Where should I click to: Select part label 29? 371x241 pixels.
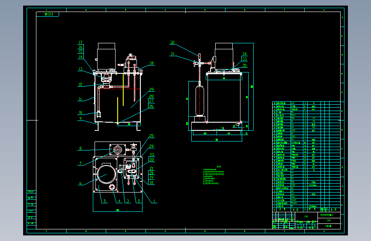pyautogui.click(x=151, y=90)
